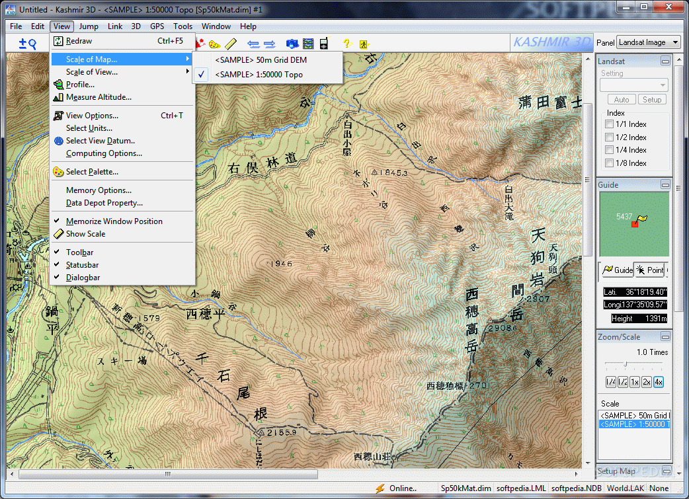The image size is (689, 499).
Task: Click the GPS device toolbar icon
Action: (x=324, y=44)
